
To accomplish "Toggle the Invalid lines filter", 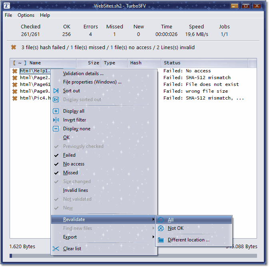I will (104, 190).
